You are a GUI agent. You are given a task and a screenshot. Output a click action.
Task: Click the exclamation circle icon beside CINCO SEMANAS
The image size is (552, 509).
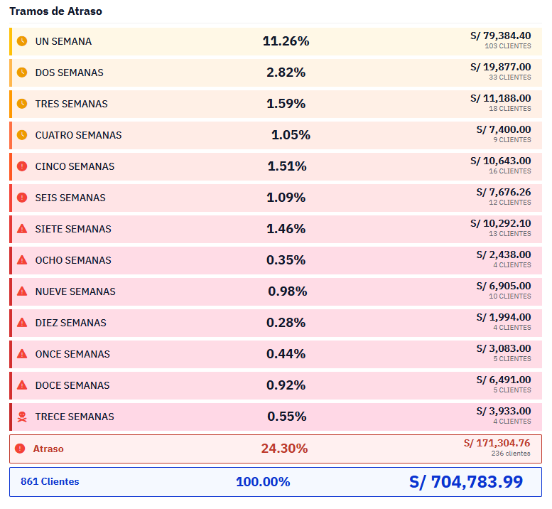(22, 166)
